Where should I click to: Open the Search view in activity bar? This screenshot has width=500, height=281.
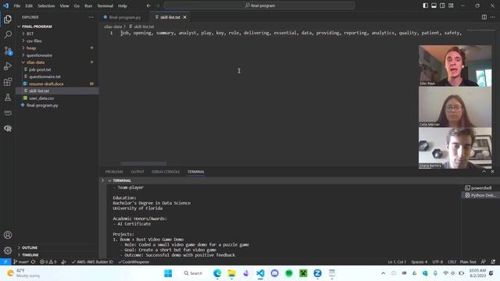click(x=8, y=34)
